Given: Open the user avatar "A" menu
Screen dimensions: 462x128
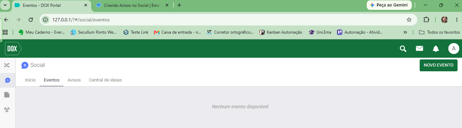Looking at the screenshot, I should [453, 49].
